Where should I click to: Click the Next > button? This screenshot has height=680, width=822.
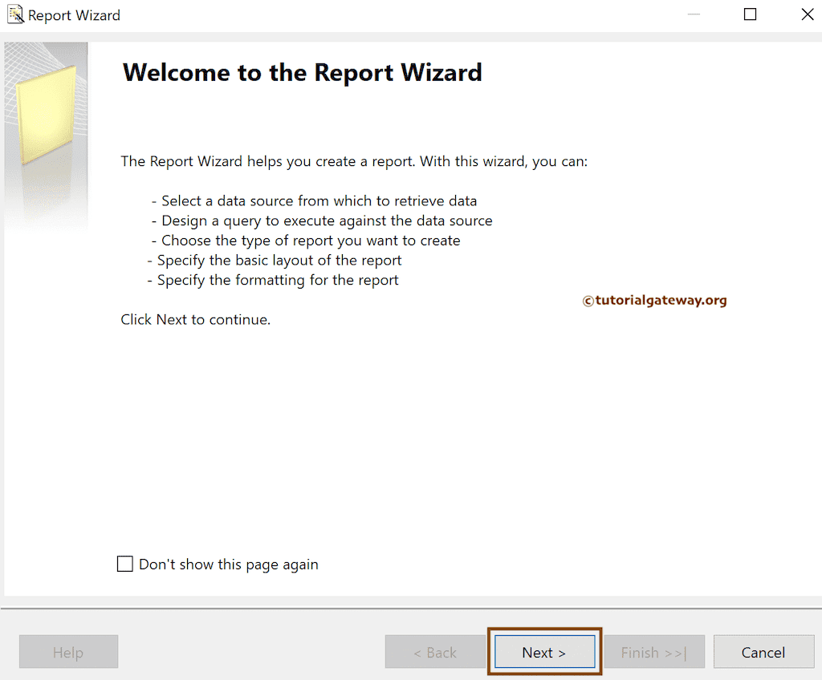(545, 652)
